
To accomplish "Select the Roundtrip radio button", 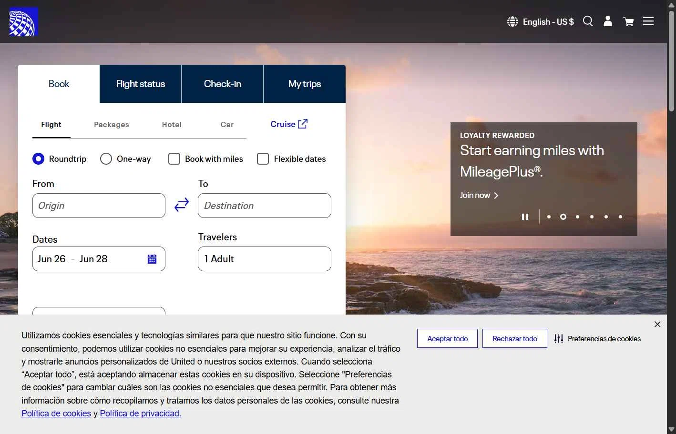I will tap(38, 158).
